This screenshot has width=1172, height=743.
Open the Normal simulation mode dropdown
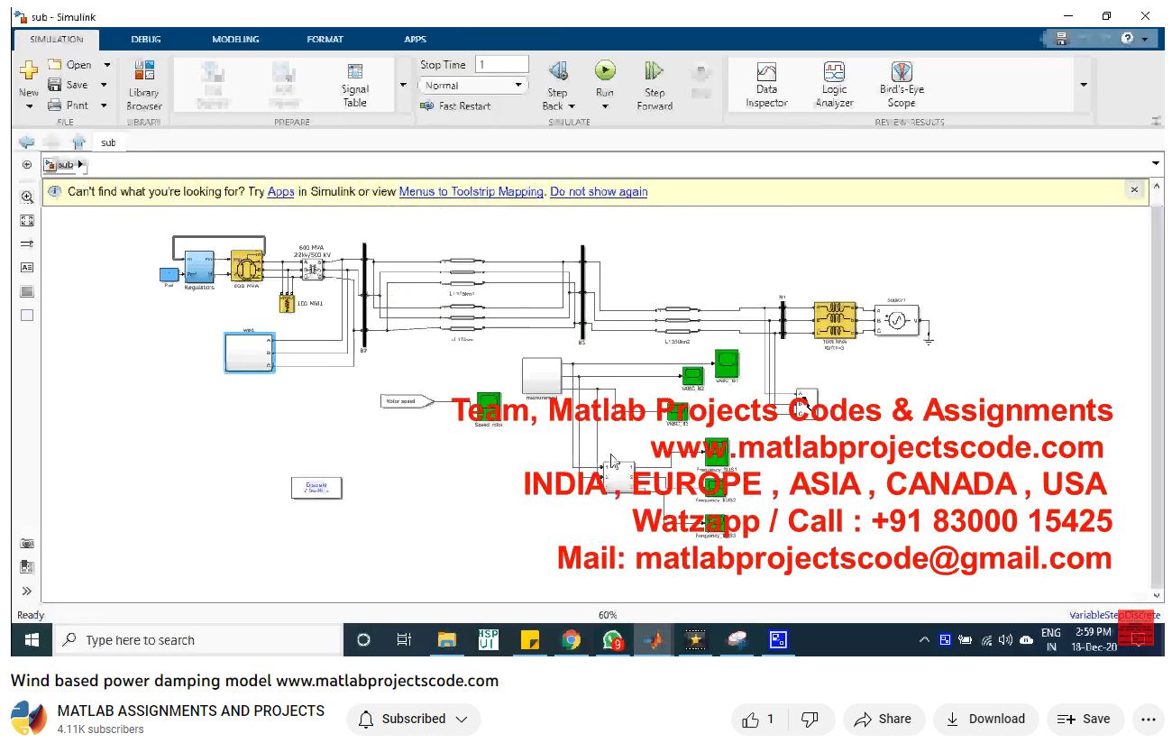pyautogui.click(x=472, y=86)
